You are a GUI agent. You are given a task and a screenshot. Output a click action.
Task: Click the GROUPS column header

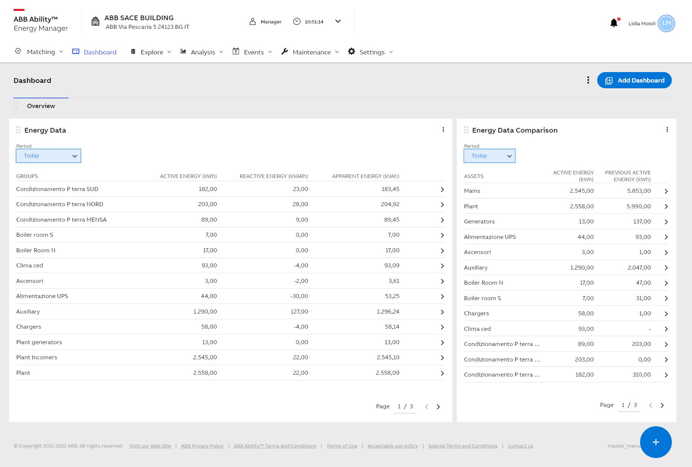(x=27, y=176)
